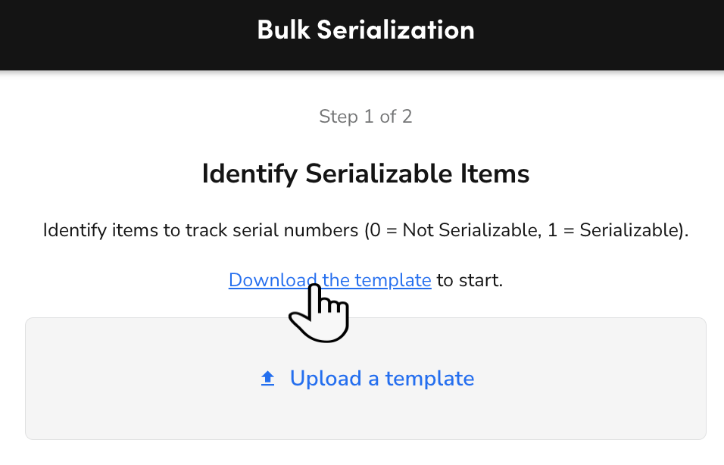Click the word "Serialization" in the header

pos(395,30)
